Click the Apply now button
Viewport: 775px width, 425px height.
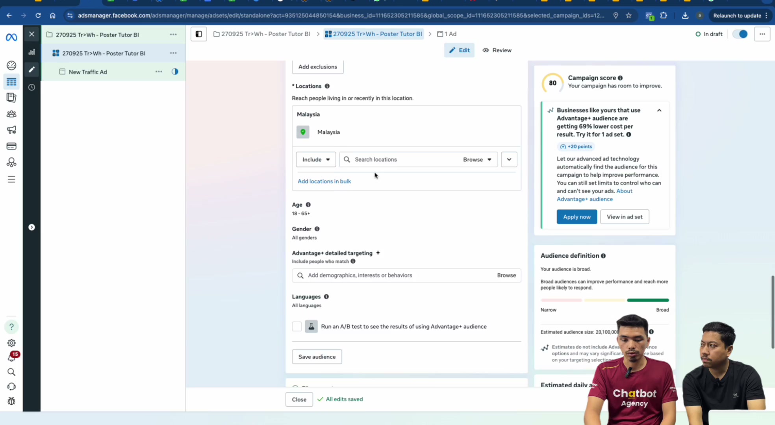point(577,217)
